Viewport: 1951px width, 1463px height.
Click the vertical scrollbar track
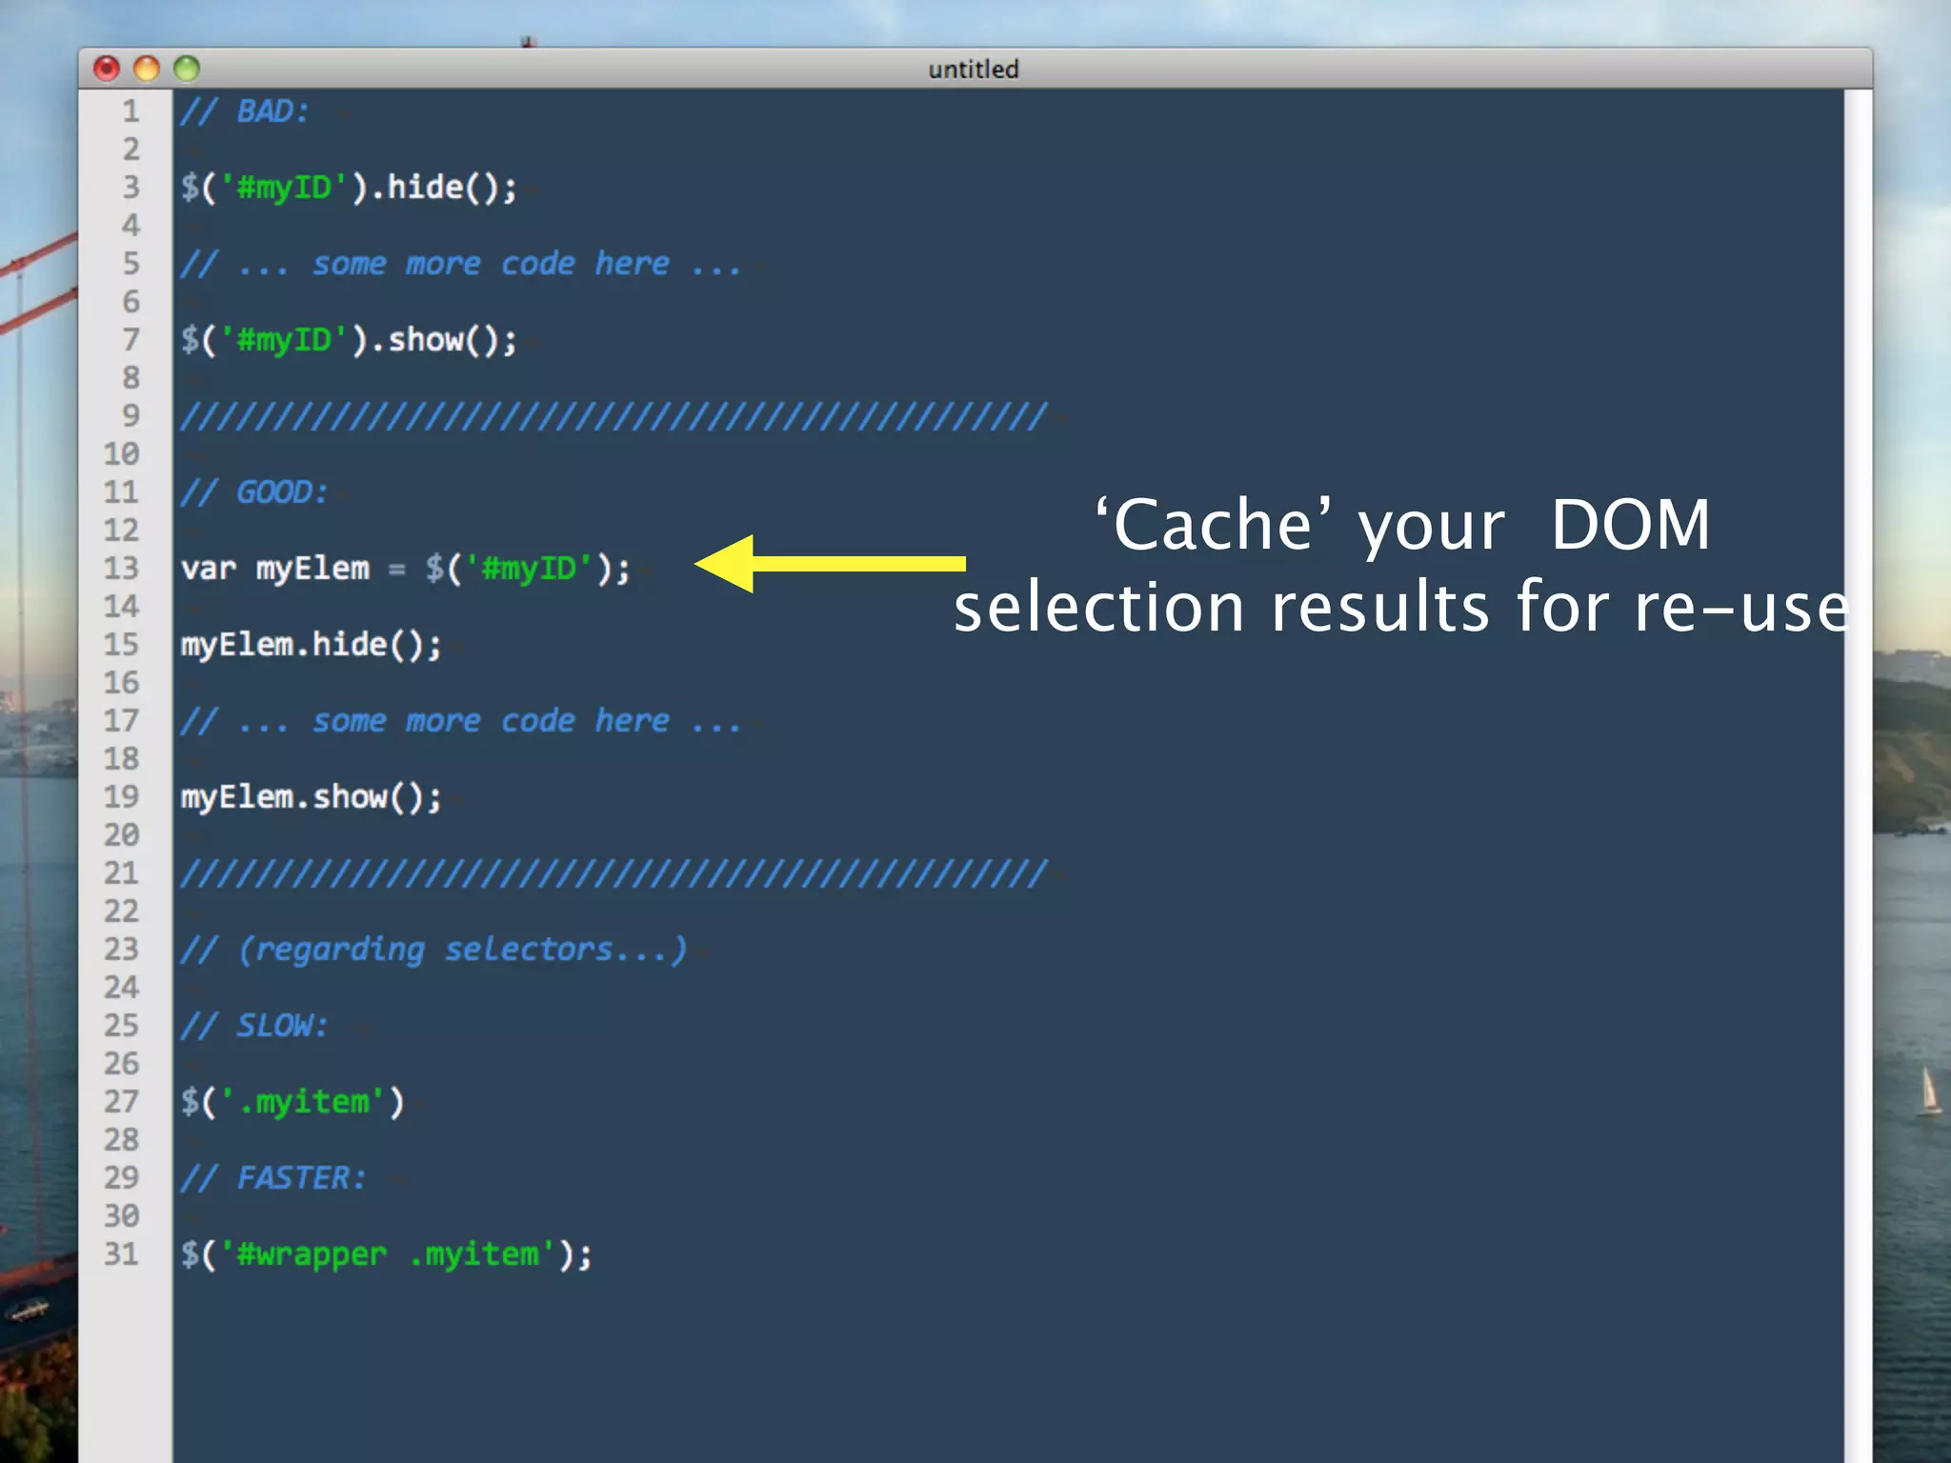pos(1857,762)
